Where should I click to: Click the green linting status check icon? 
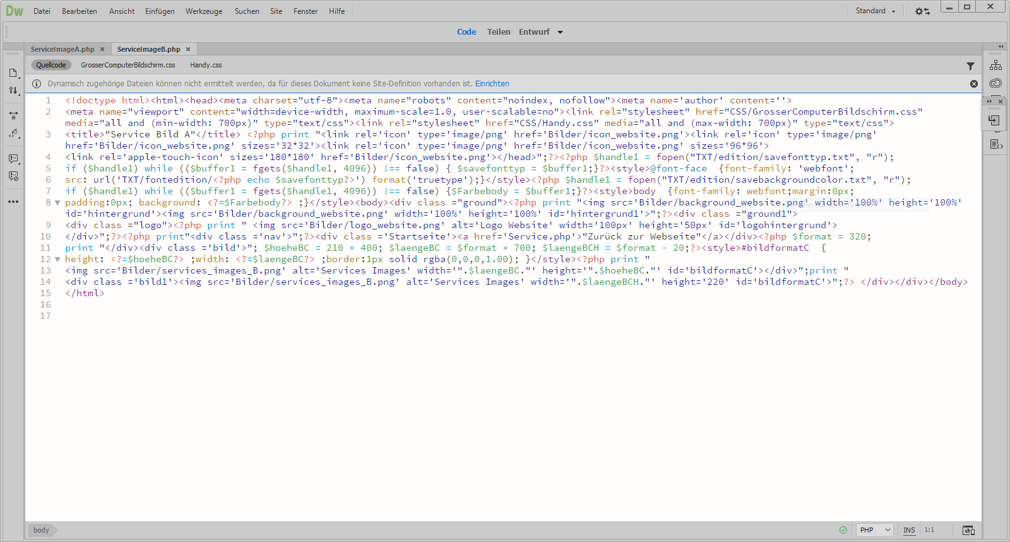(843, 530)
